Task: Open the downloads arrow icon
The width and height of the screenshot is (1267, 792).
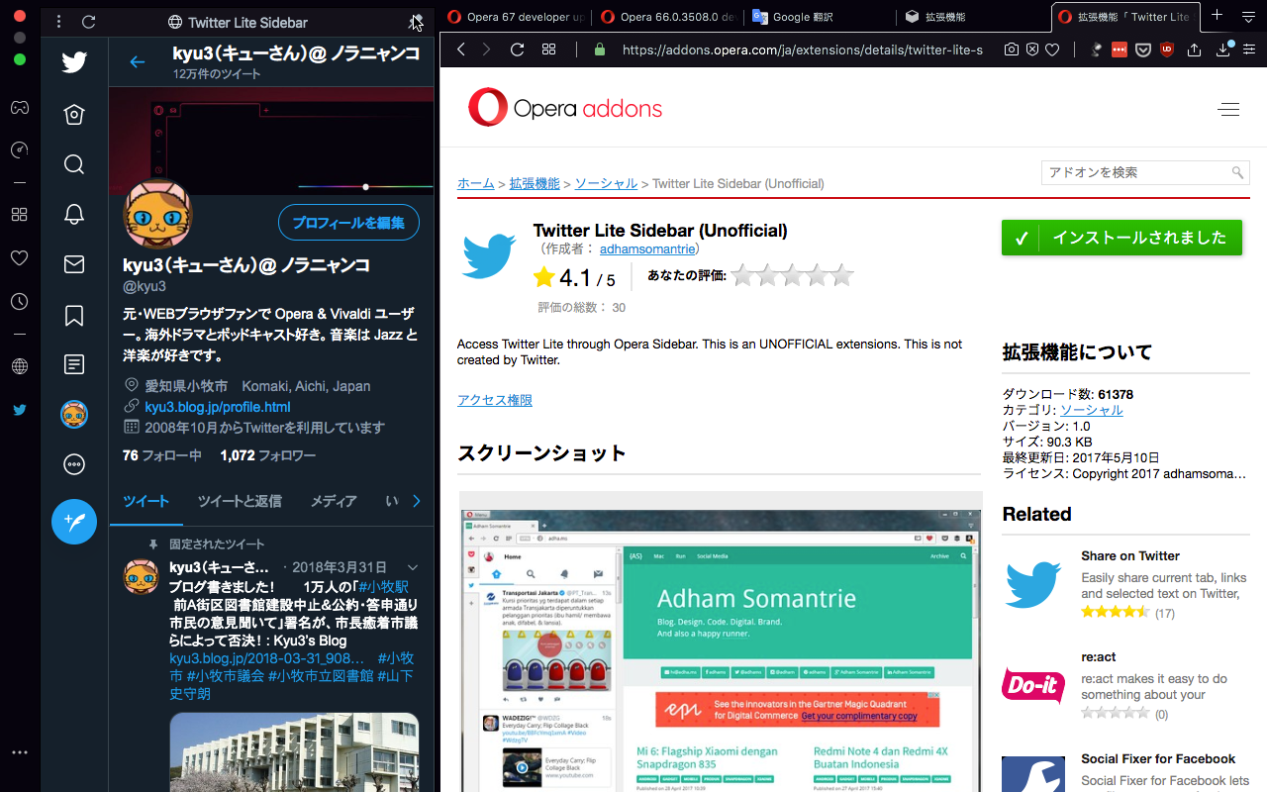Action: (x=1222, y=49)
